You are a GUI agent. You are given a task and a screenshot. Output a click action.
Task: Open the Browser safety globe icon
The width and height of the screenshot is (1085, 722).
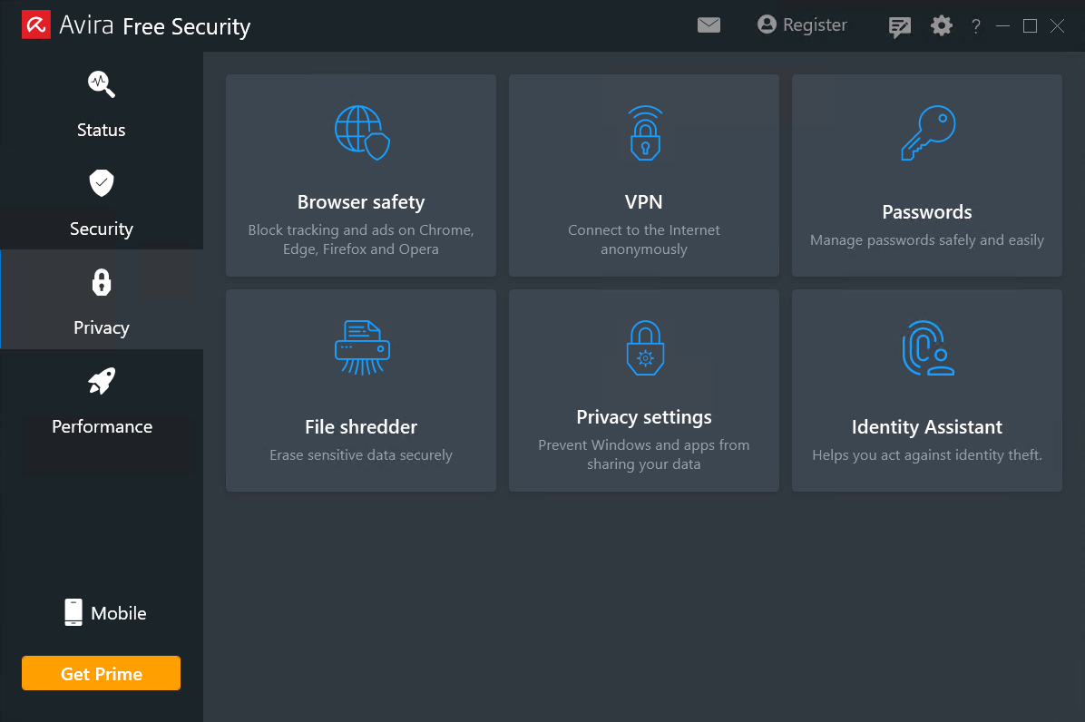[360, 132]
